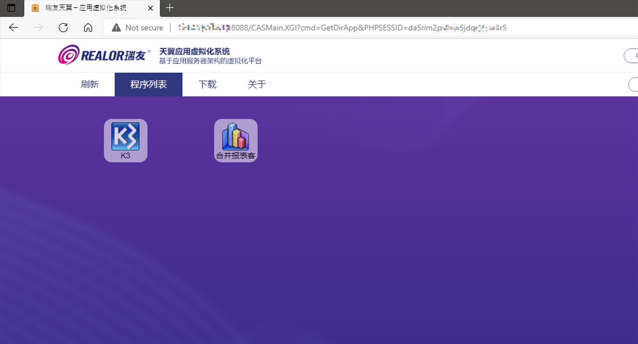Reload the page with browser refresh
Screen dimensions: 638x344
(63, 28)
